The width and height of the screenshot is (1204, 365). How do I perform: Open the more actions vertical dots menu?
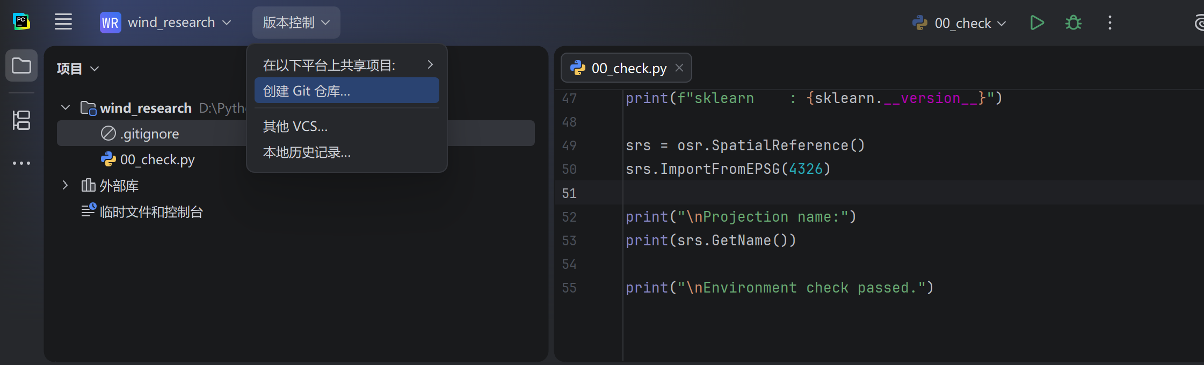[1110, 23]
